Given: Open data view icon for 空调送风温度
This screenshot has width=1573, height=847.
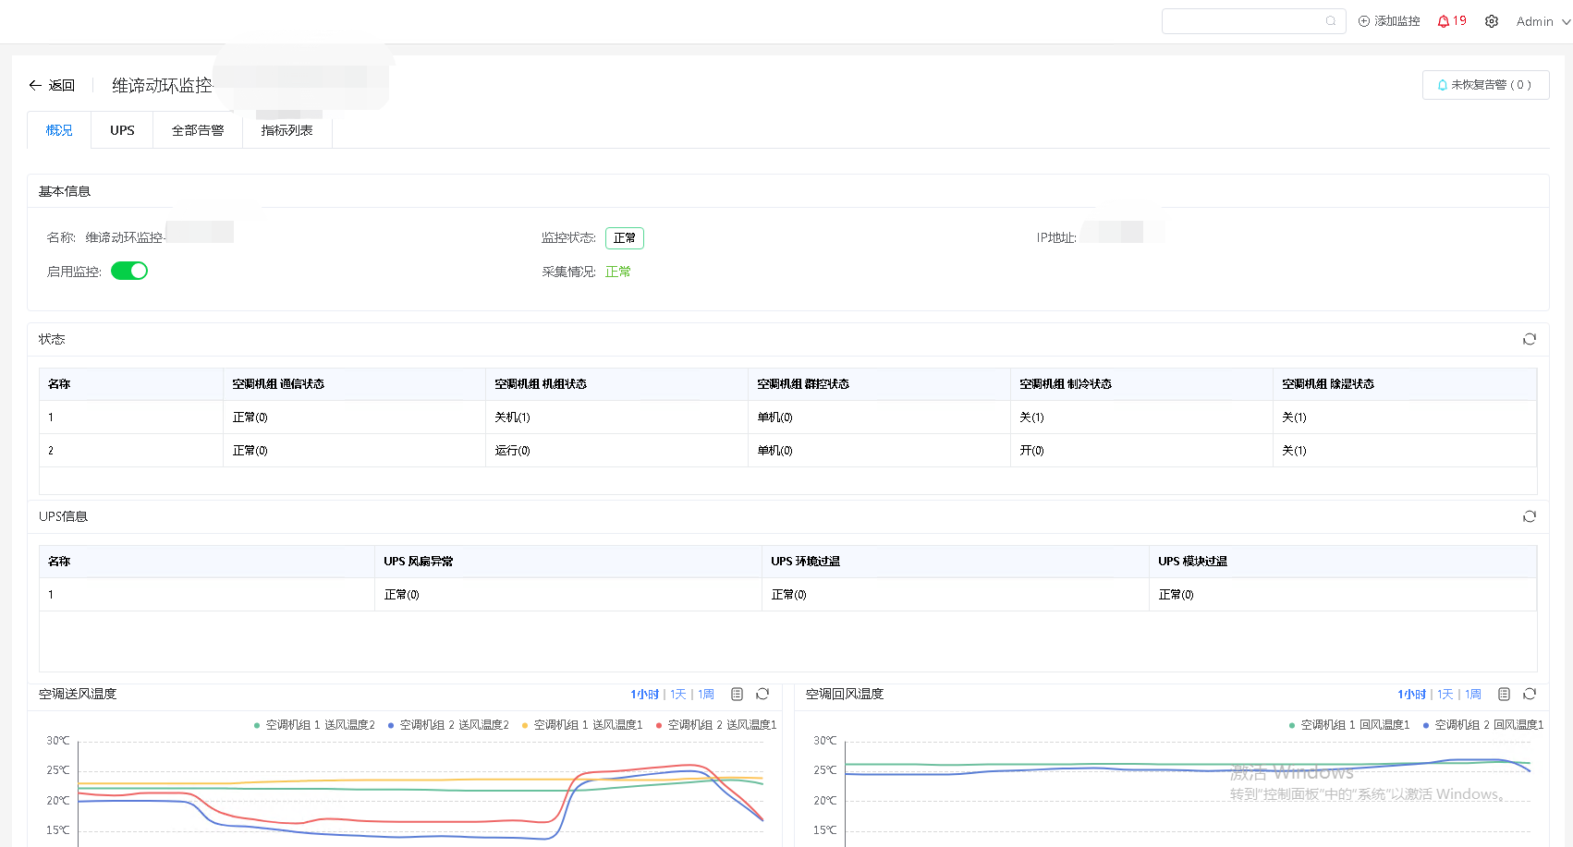Looking at the screenshot, I should pyautogui.click(x=737, y=694).
